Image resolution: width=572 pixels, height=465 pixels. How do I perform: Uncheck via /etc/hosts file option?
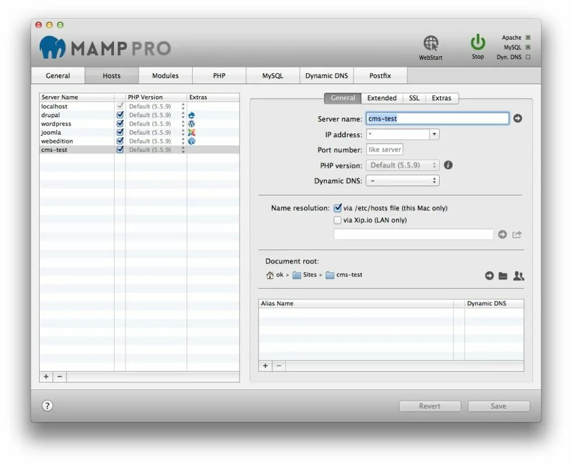pyautogui.click(x=337, y=208)
